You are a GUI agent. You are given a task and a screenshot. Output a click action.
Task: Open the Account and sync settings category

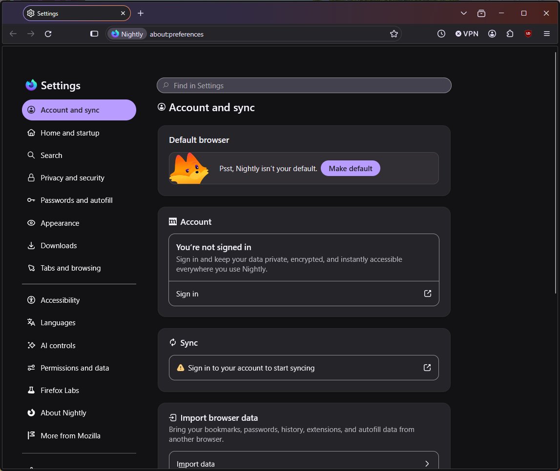(x=79, y=110)
